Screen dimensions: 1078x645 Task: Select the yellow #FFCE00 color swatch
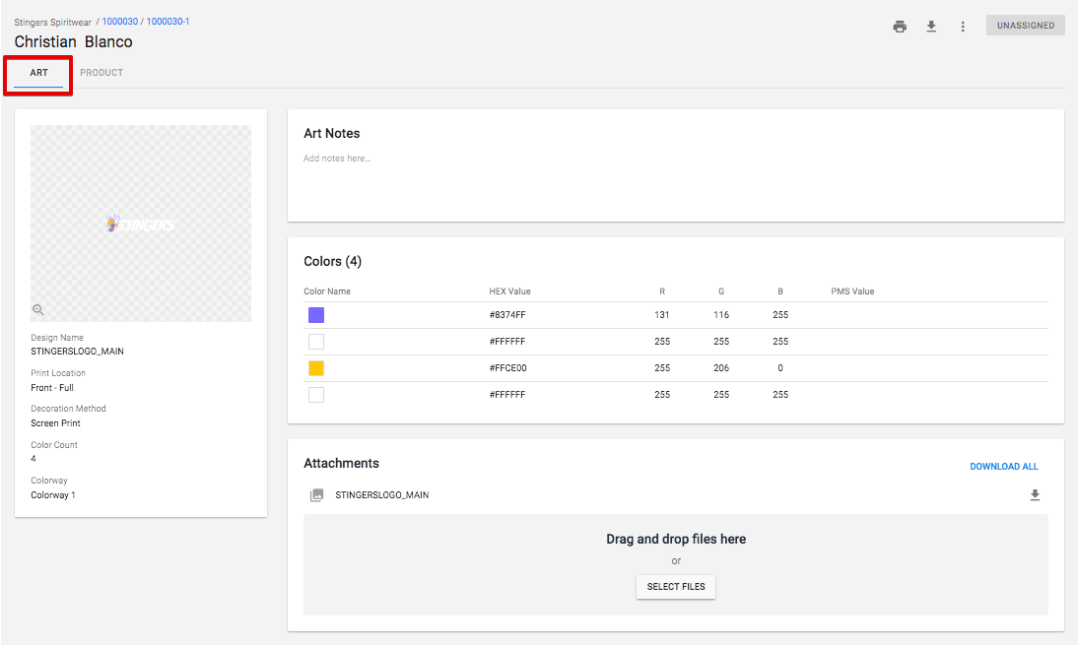[316, 368]
